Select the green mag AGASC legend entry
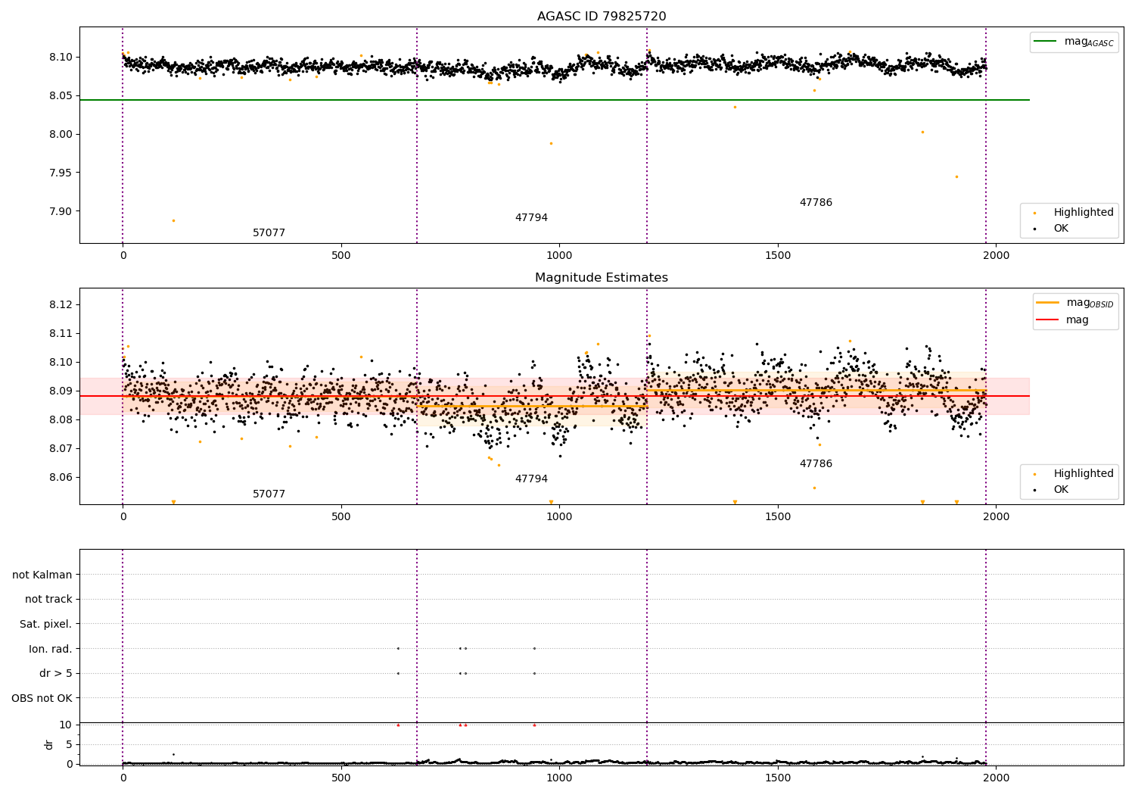Viewport: 1135px width, 795px height. pos(1074,42)
